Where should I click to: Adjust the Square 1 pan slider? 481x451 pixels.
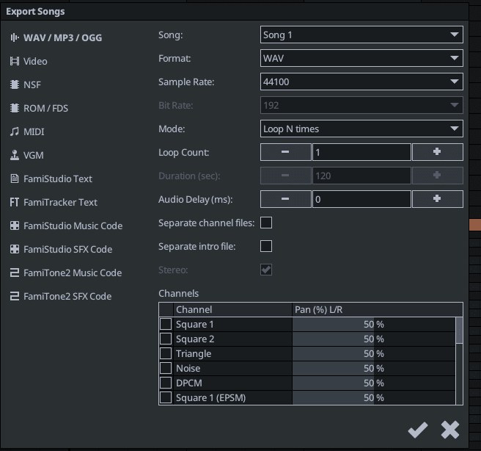[x=374, y=324]
